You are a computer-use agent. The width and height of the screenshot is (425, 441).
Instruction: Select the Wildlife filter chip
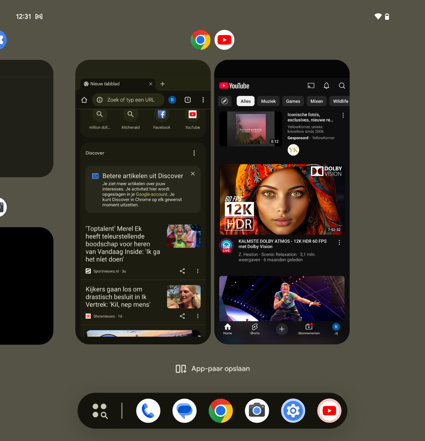(340, 101)
